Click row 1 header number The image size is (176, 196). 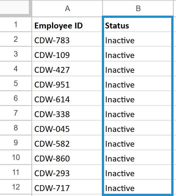pyautogui.click(x=15, y=25)
